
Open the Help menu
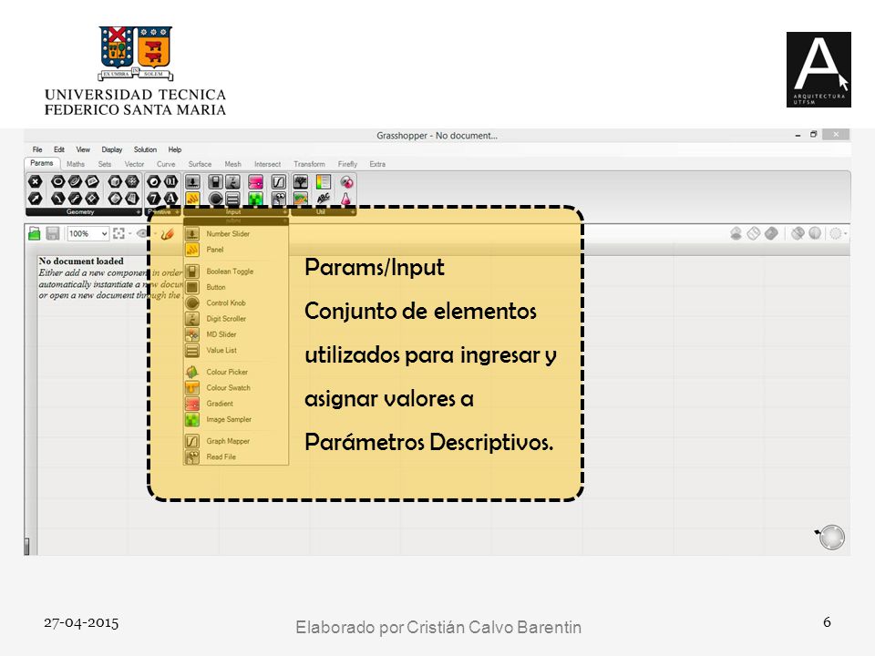(175, 149)
